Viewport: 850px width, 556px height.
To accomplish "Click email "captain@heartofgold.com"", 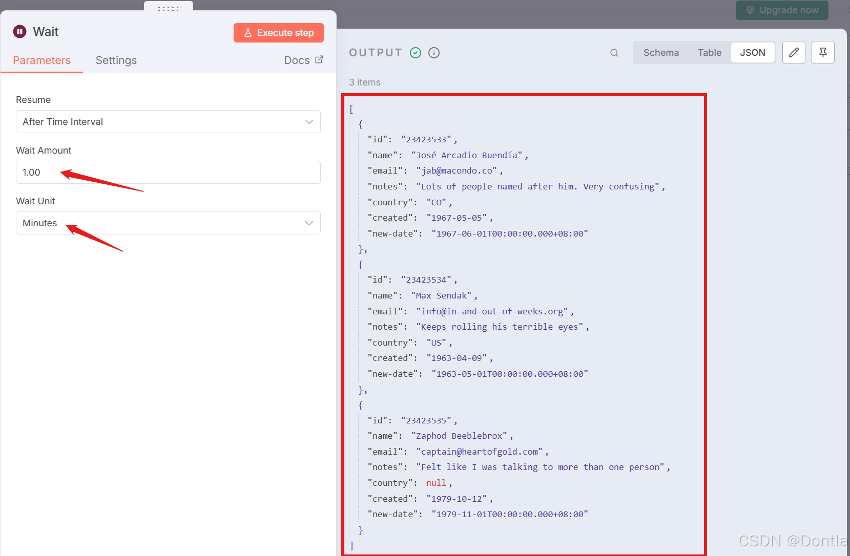I will pos(480,452).
